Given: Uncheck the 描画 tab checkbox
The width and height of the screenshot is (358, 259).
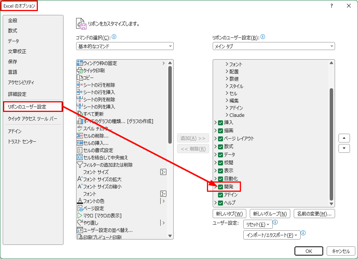Looking at the screenshot, I should pos(220,131).
